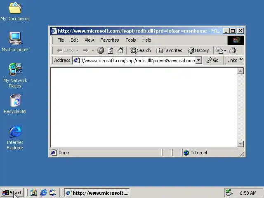Minimize the Internet Explorer window
Image resolution: width=264 pixels, height=198 pixels.
226,31
